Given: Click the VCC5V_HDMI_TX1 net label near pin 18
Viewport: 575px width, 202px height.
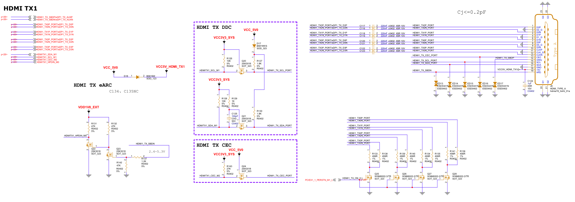Looking at the screenshot, I should [x=508, y=70].
